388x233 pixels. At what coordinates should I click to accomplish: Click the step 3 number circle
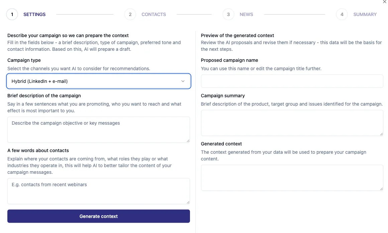point(228,14)
